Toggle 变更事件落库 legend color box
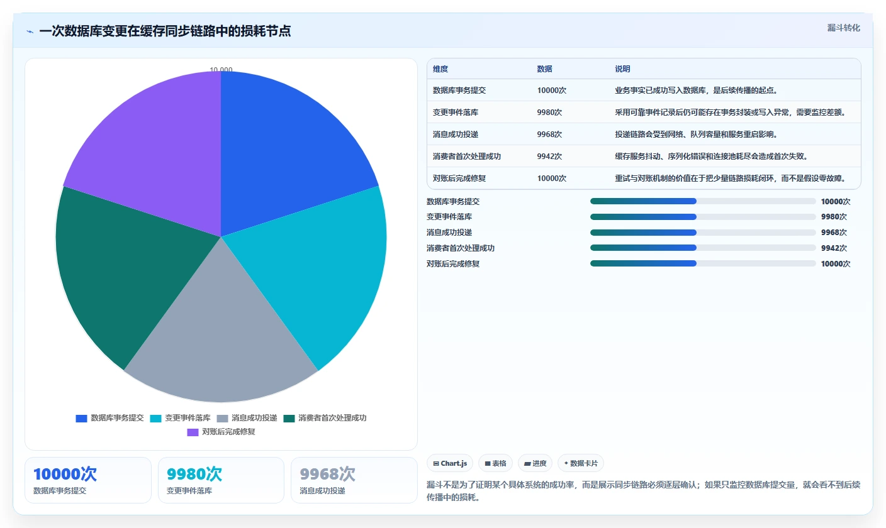This screenshot has width=886, height=528. 155,418
